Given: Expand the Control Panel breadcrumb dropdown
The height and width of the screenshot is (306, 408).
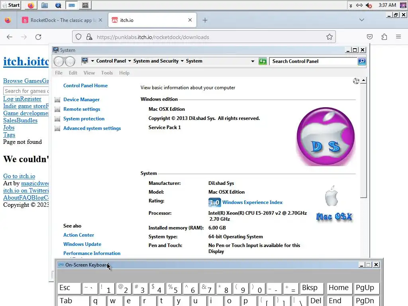Looking at the screenshot, I should [129, 61].
